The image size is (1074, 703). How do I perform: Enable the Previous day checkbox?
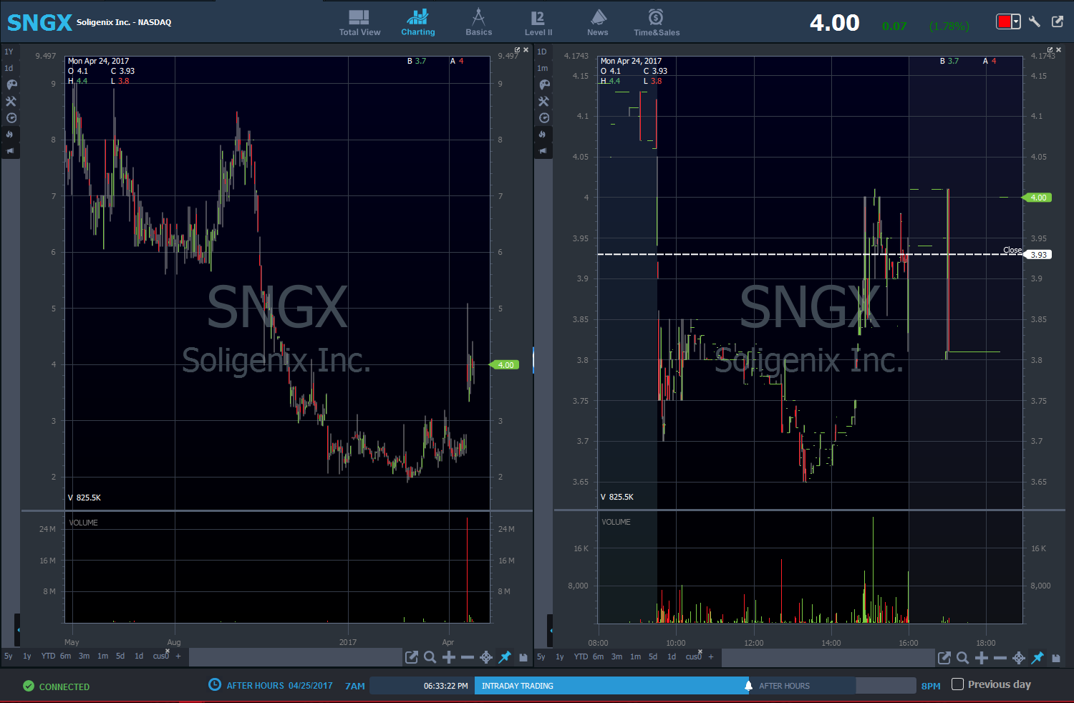click(957, 684)
